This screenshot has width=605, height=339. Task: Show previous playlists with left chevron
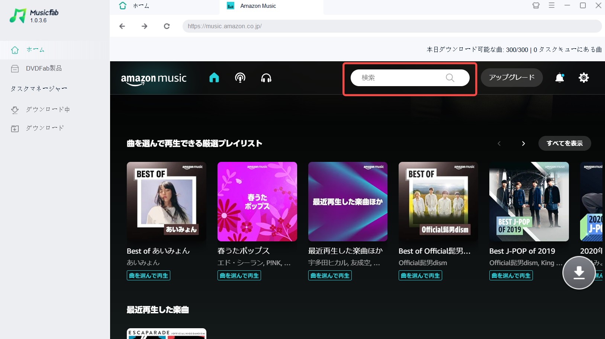tap(499, 143)
